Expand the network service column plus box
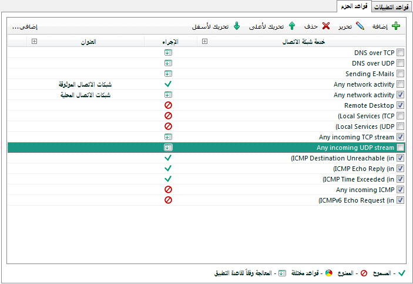The width and height of the screenshot is (413, 284). tap(204, 42)
